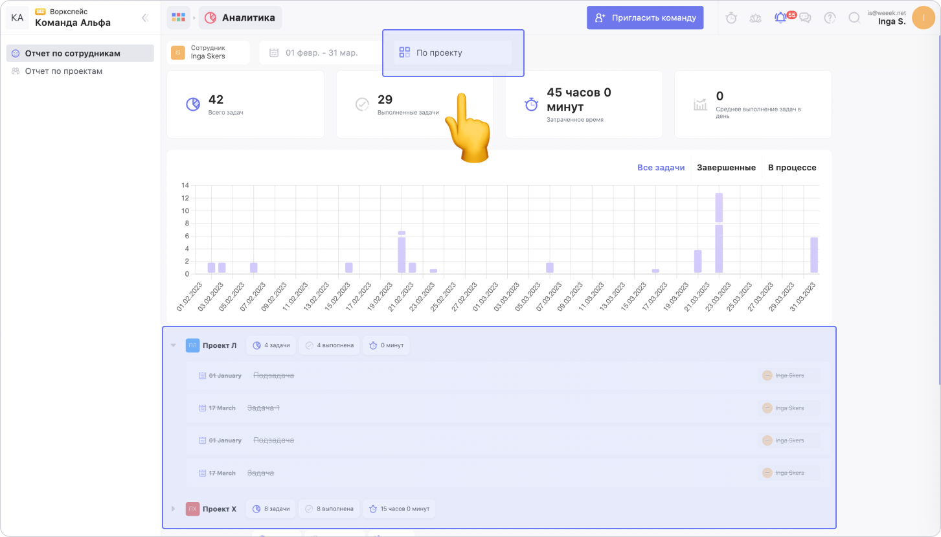Click the notifications bell icon
Screen dimensions: 941x537
coord(780,18)
